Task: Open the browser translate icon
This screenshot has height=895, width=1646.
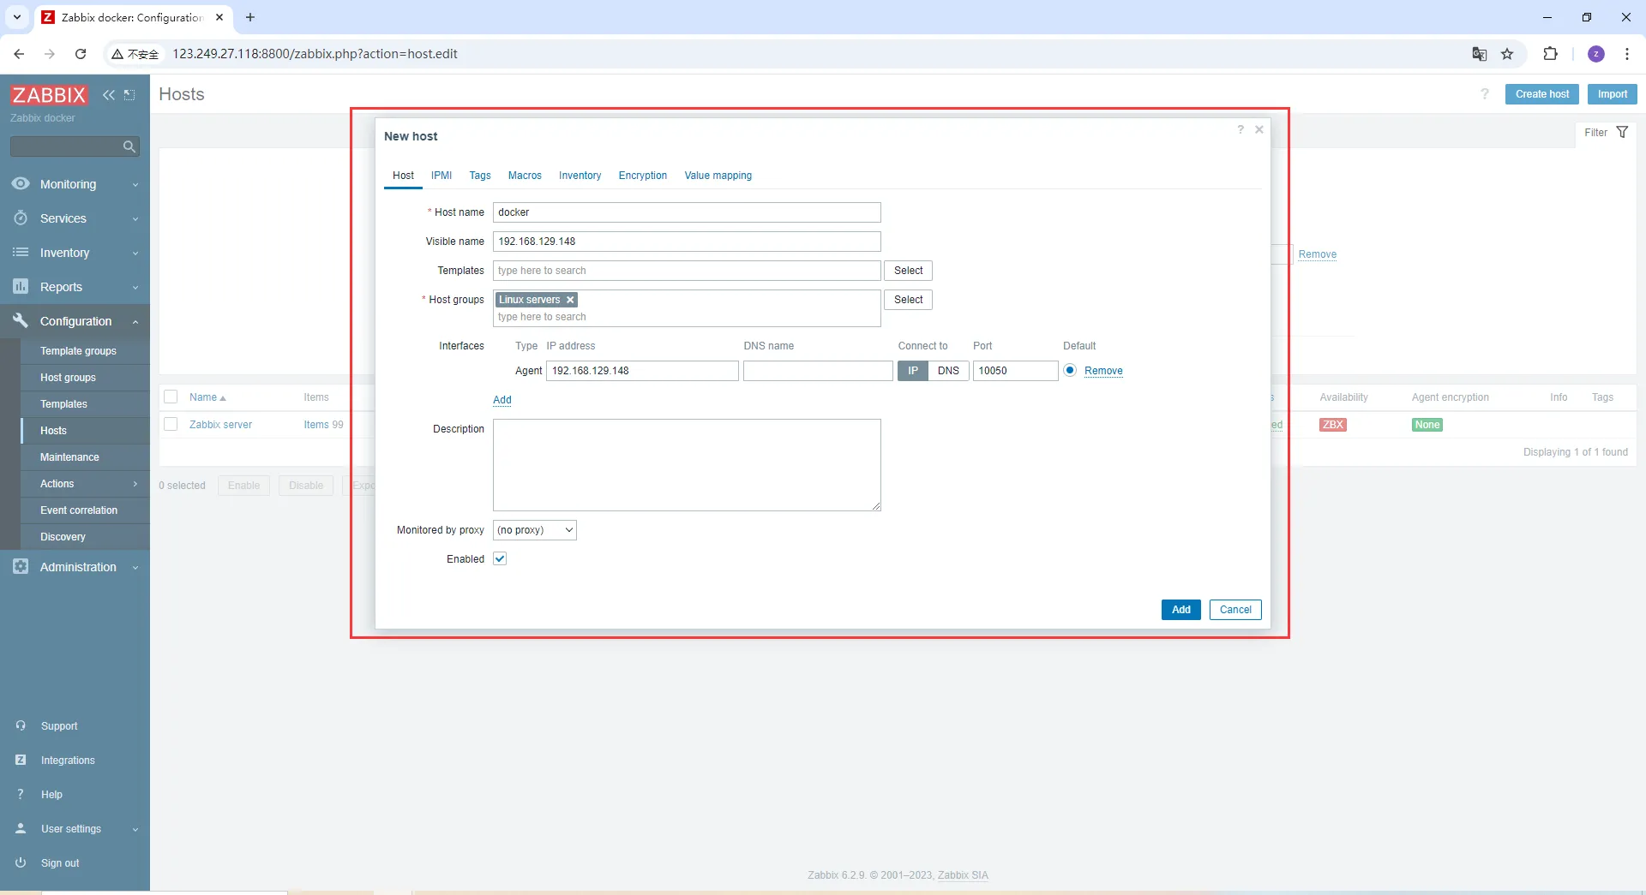Action: (x=1480, y=54)
